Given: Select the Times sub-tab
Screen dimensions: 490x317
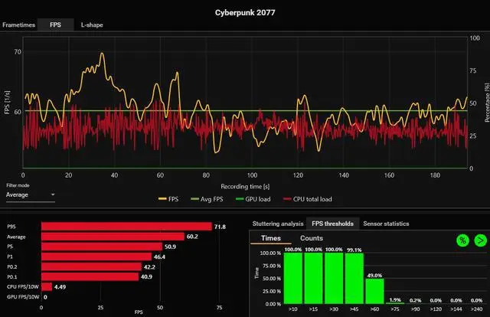Looking at the screenshot, I should click(x=270, y=238).
